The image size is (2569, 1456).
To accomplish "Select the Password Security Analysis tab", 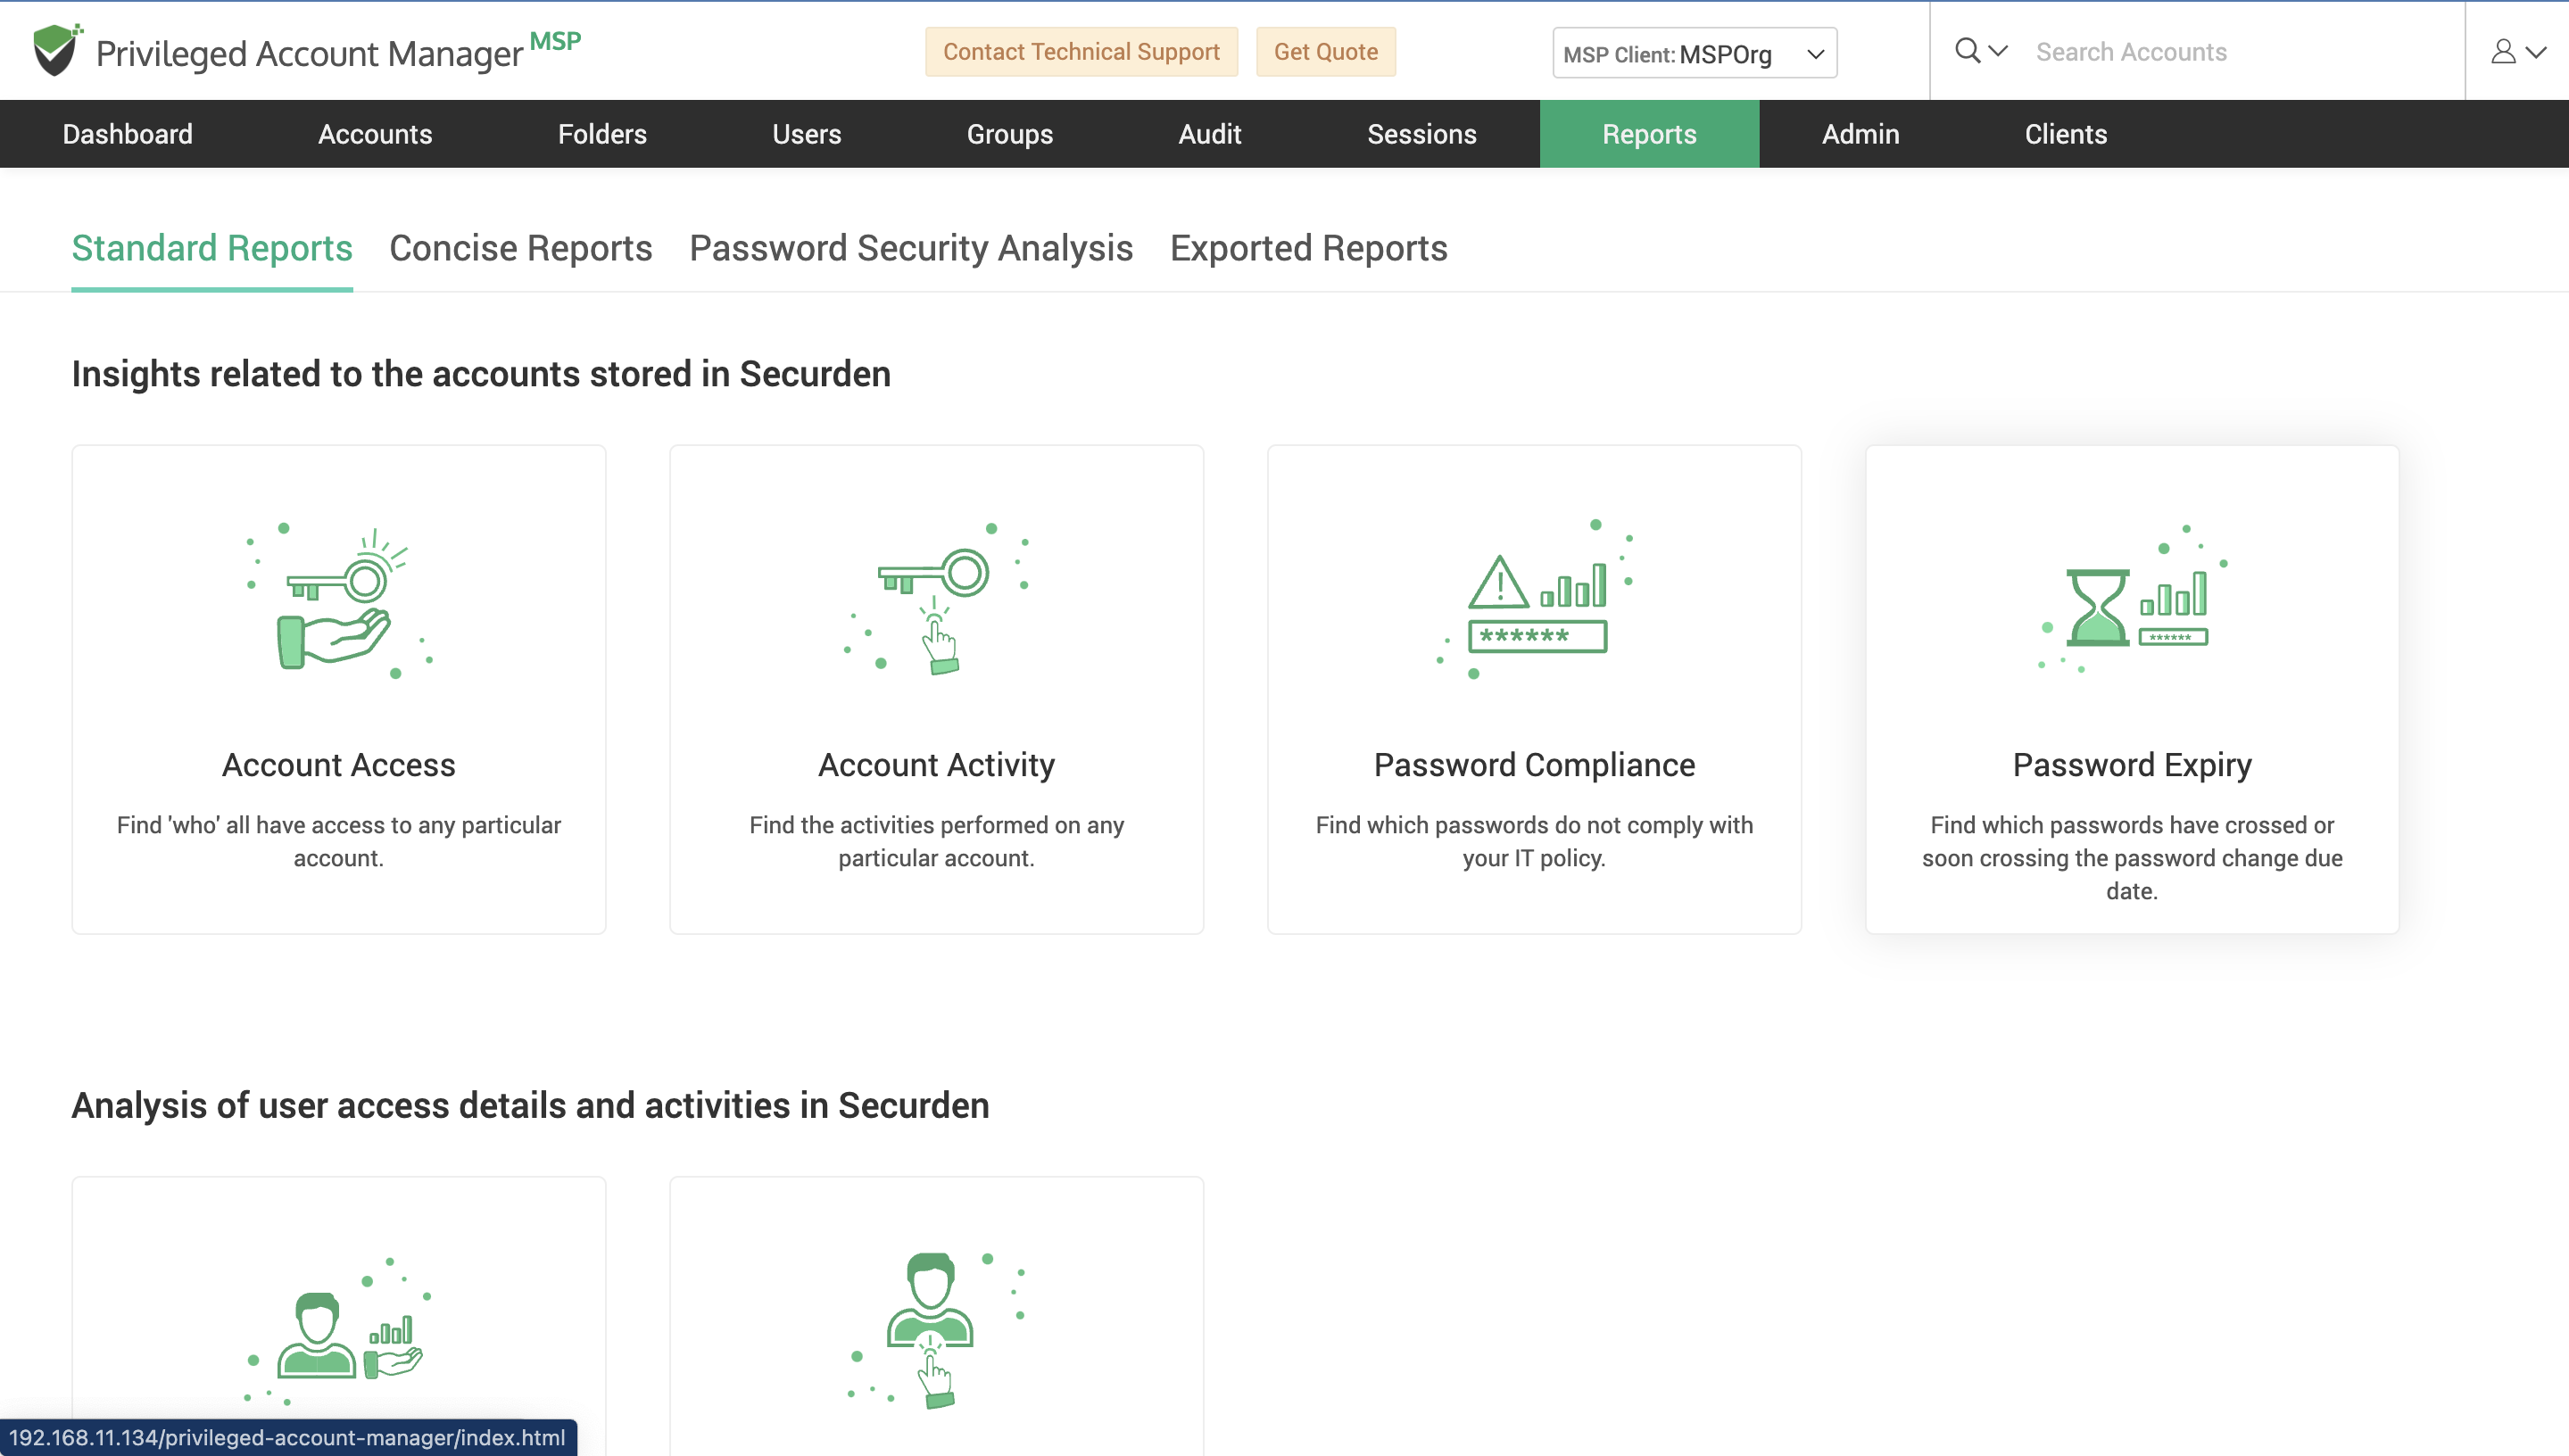I will point(910,247).
